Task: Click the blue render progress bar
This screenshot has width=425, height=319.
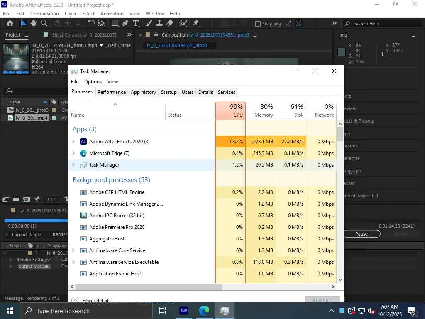Action: (36, 221)
